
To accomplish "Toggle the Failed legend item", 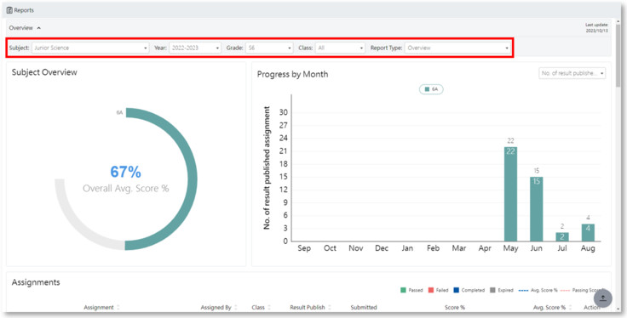I will click(438, 291).
